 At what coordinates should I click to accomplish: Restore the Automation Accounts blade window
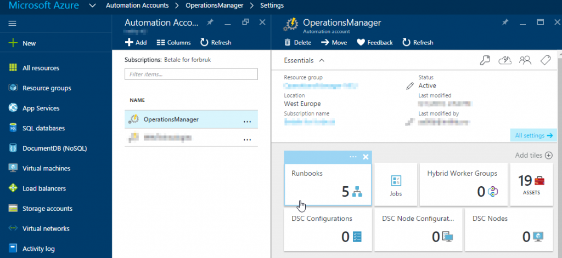click(x=245, y=22)
